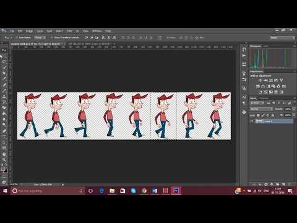297x223 pixels.
Task: Add an Invert adjustment
Action: pos(260,92)
